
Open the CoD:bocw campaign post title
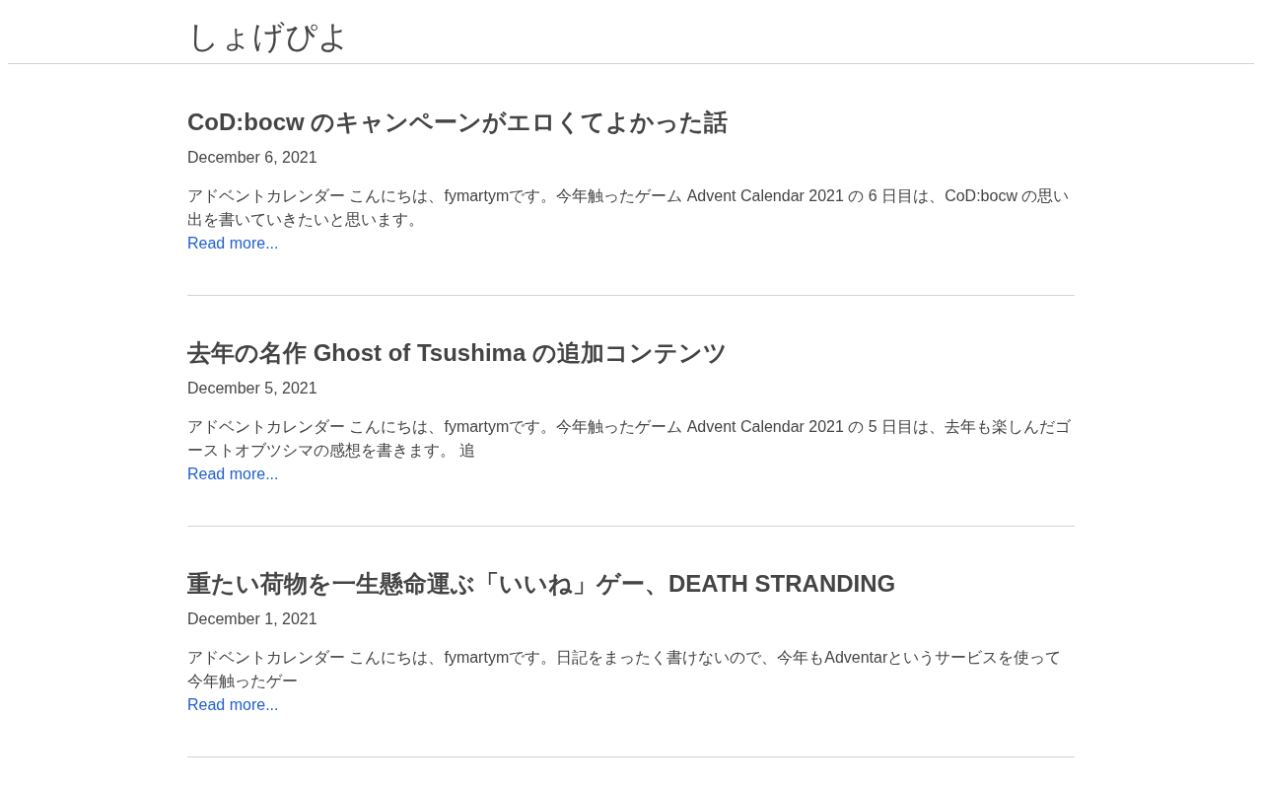pos(457,122)
